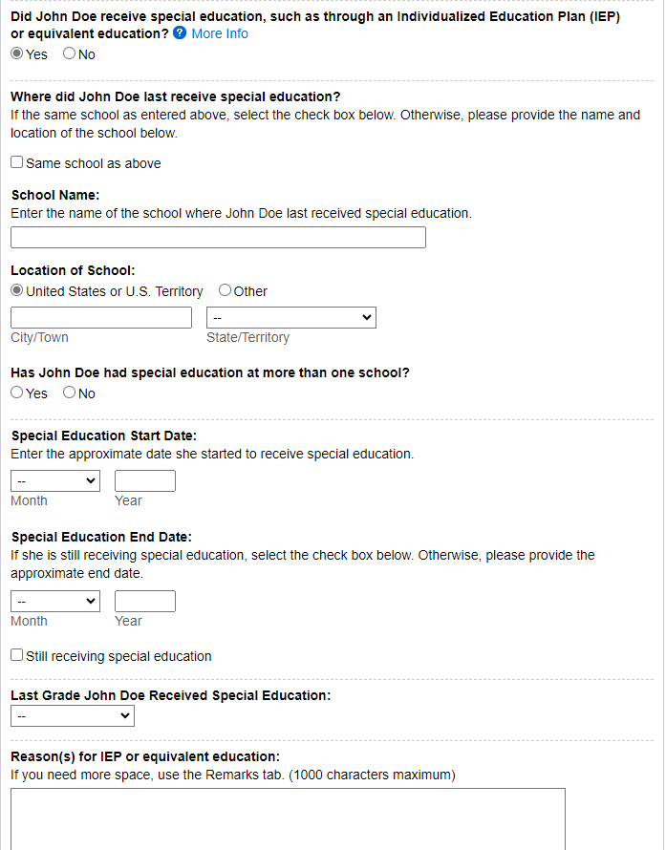Click the start date Year field
This screenshot has width=666, height=850.
pos(145,480)
